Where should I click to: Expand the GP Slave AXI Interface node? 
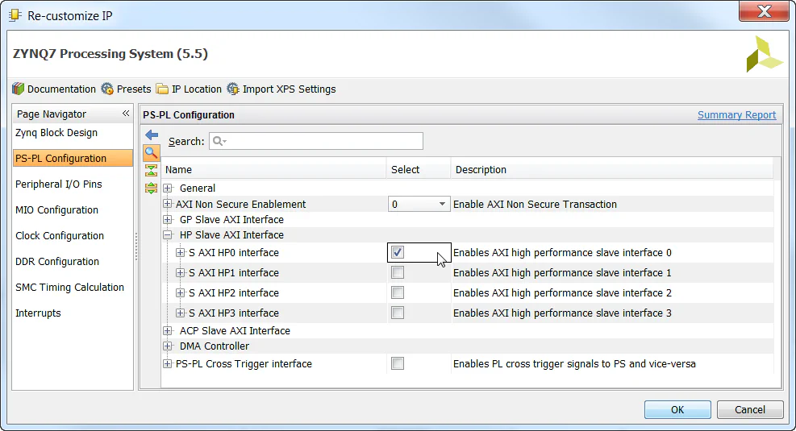pyautogui.click(x=168, y=220)
